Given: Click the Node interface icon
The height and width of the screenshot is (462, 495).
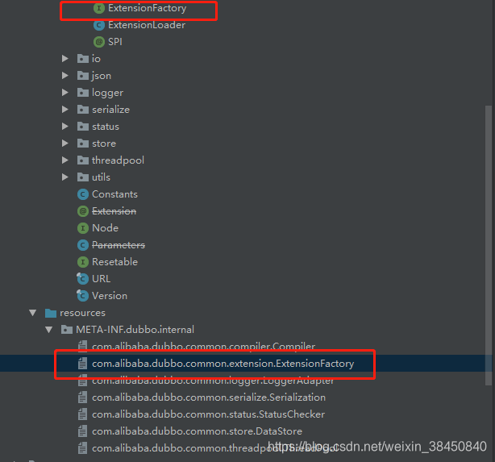Looking at the screenshot, I should click(83, 228).
